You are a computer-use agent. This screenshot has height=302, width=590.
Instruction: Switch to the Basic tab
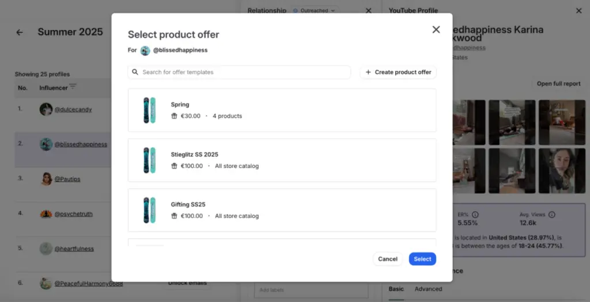tap(396, 289)
